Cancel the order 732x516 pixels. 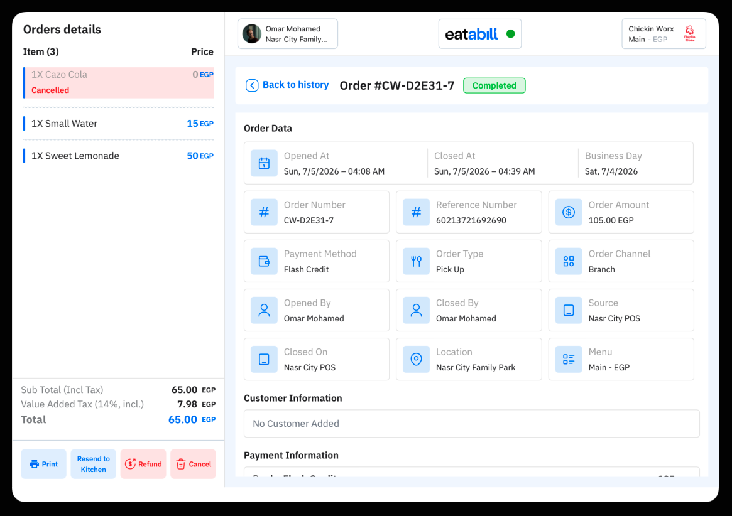coord(194,464)
